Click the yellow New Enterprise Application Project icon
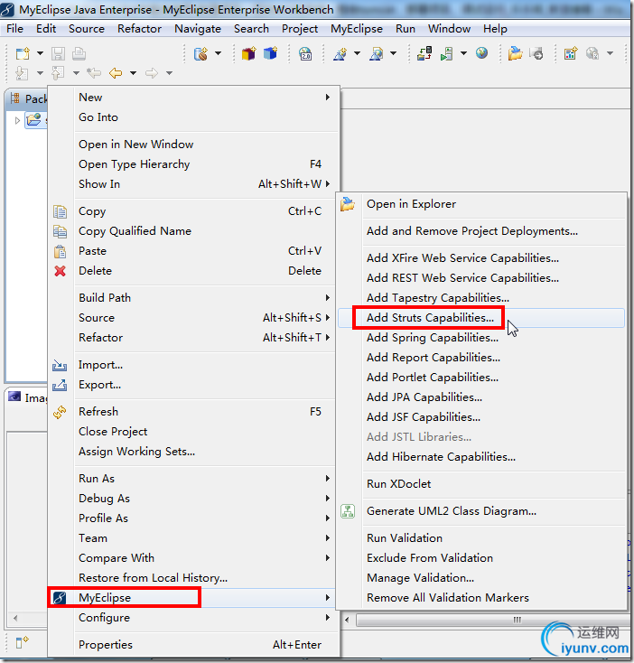 [248, 53]
